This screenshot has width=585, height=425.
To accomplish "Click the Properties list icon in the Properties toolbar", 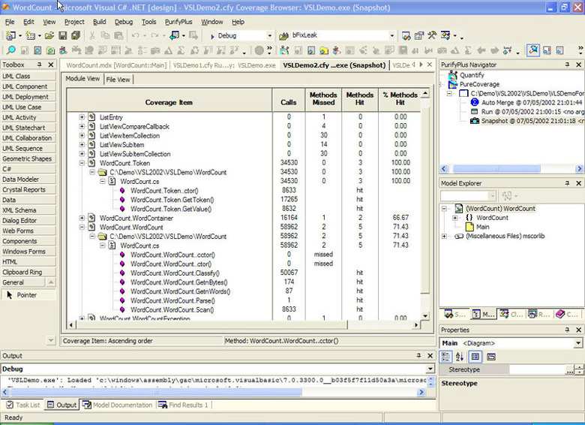I will [475, 357].
